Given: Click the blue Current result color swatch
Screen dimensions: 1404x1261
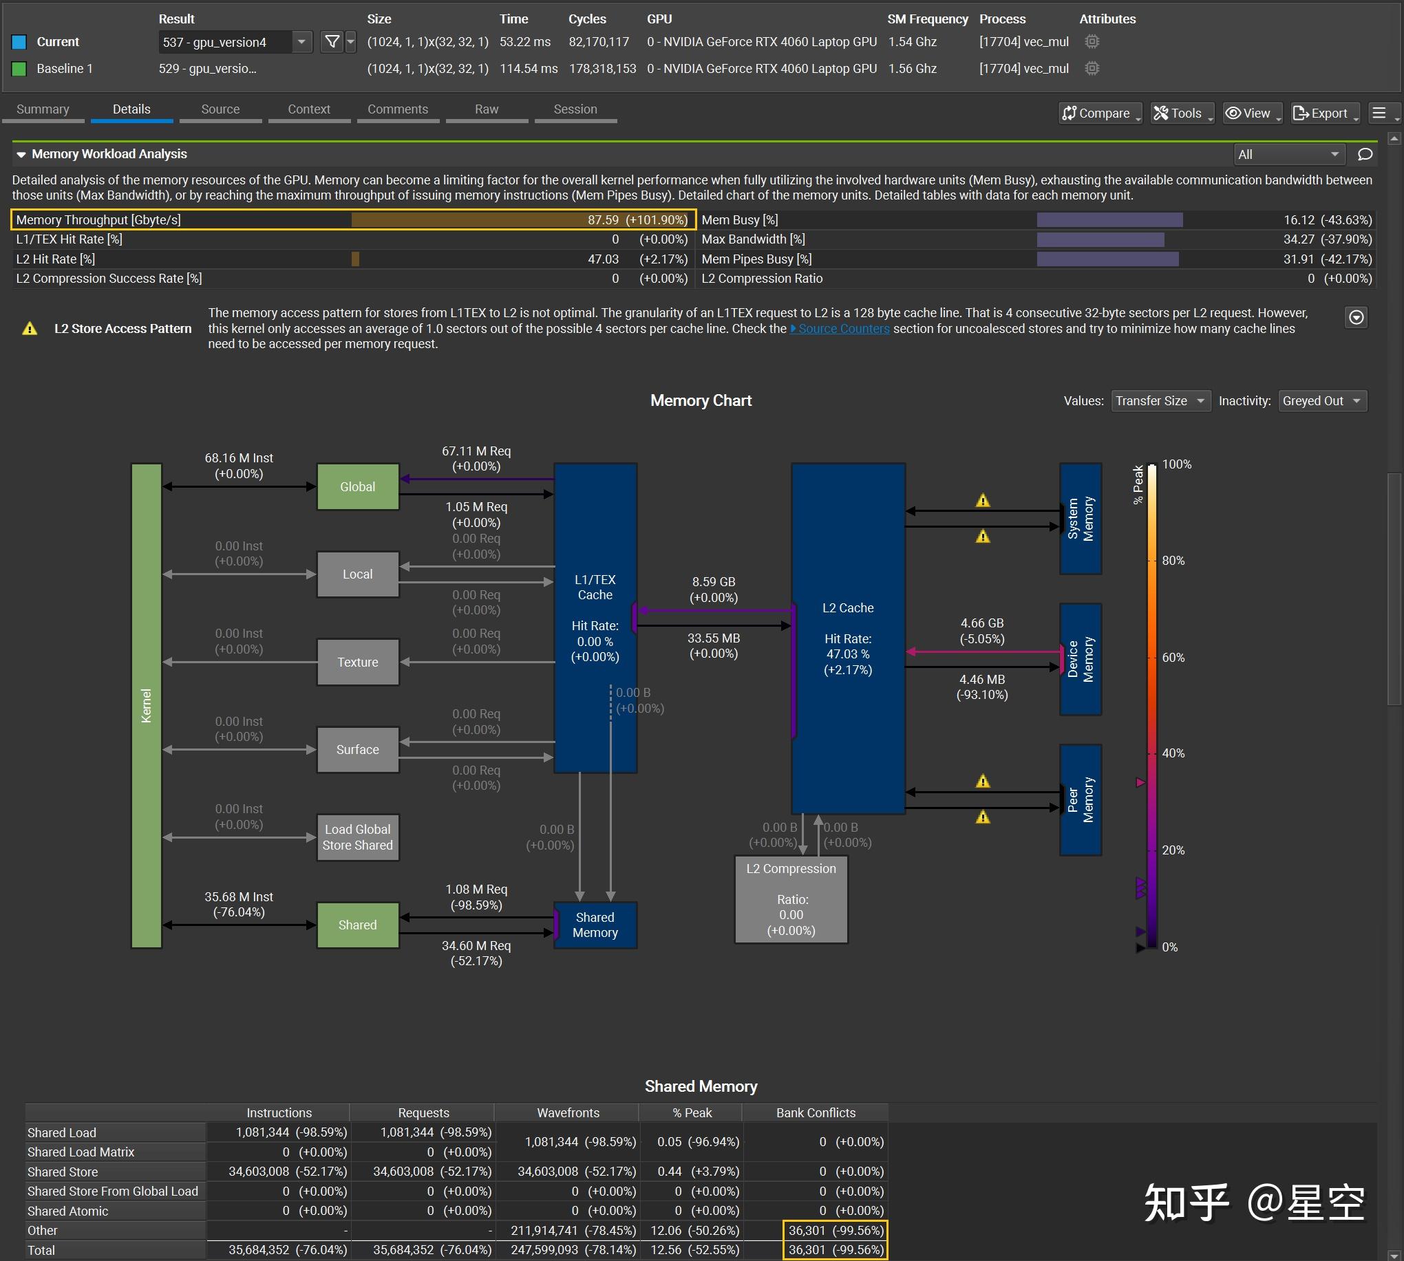Looking at the screenshot, I should coord(19,41).
